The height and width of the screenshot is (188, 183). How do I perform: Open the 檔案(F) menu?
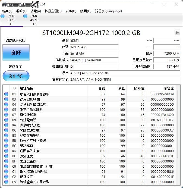coord(7,11)
